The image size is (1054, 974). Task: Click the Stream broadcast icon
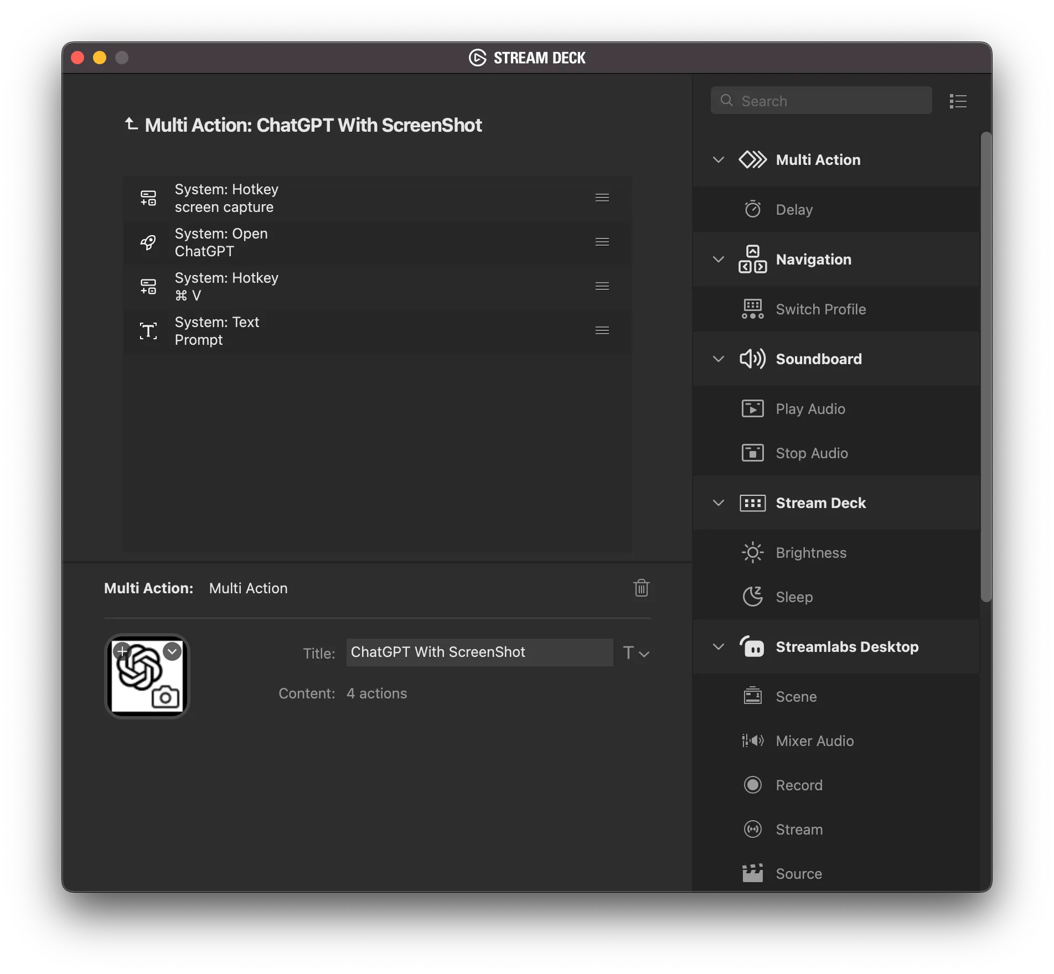click(753, 829)
